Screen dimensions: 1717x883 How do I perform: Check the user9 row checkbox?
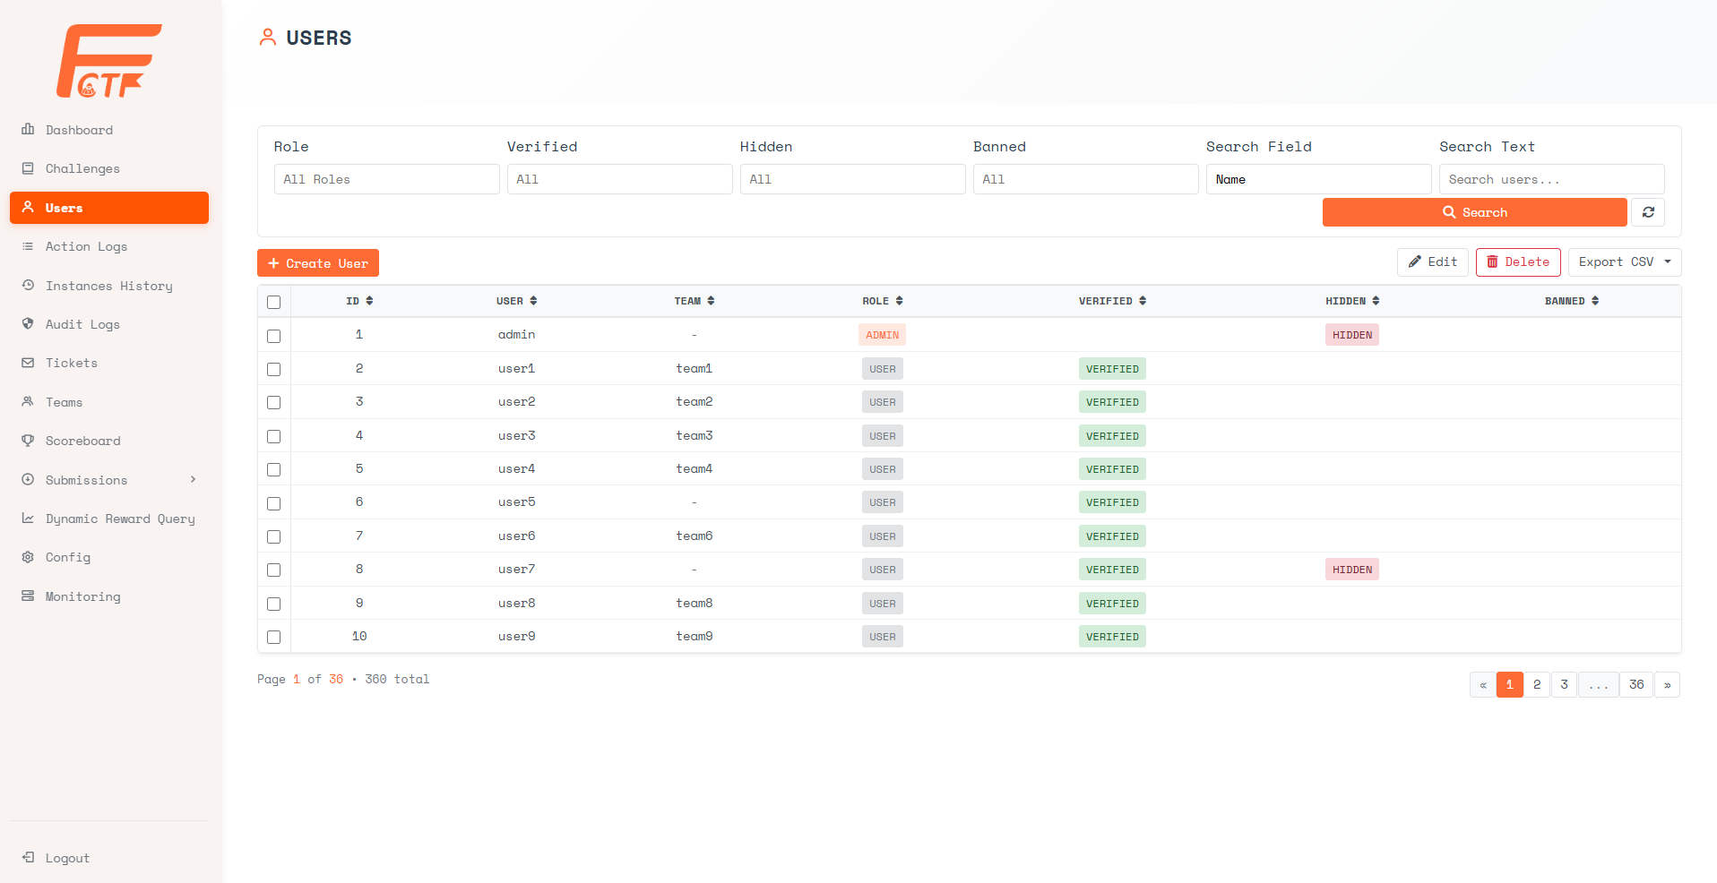(x=274, y=637)
